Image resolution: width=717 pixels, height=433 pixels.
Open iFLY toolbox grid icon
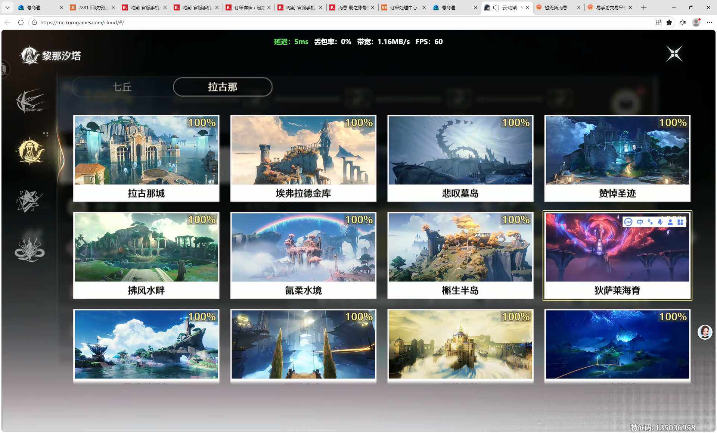point(680,222)
